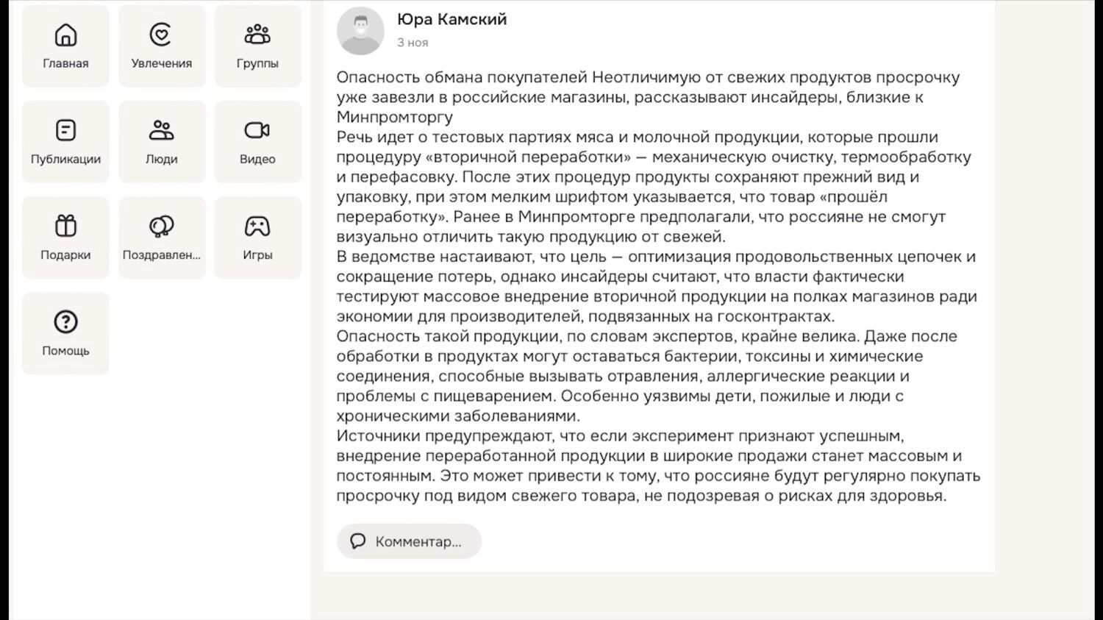1103x620 pixels.
Task: Click the comment bubble icon
Action: [358, 541]
